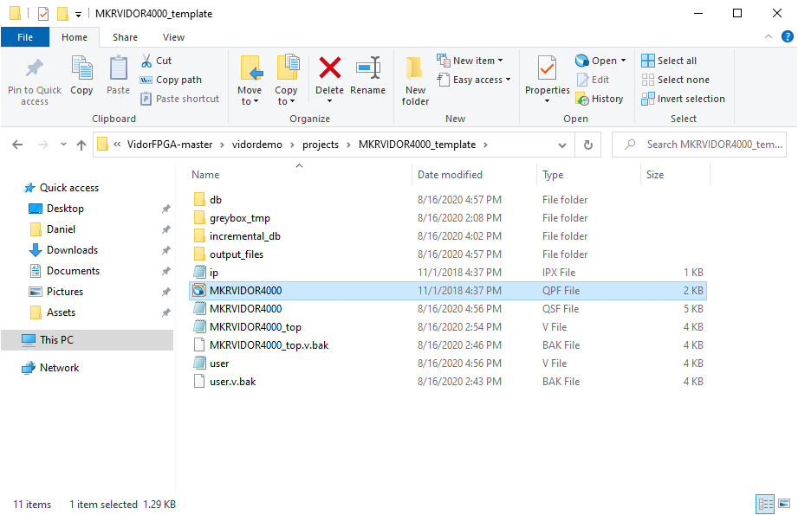Open the New item dropdown

(471, 61)
